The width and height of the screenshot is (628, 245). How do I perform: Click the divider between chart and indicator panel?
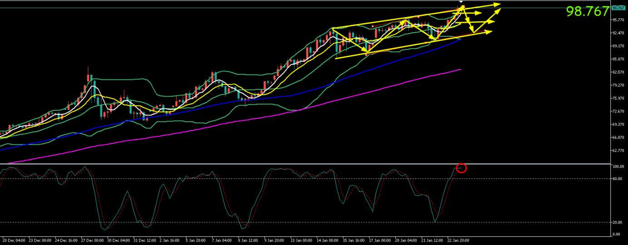coord(304,163)
